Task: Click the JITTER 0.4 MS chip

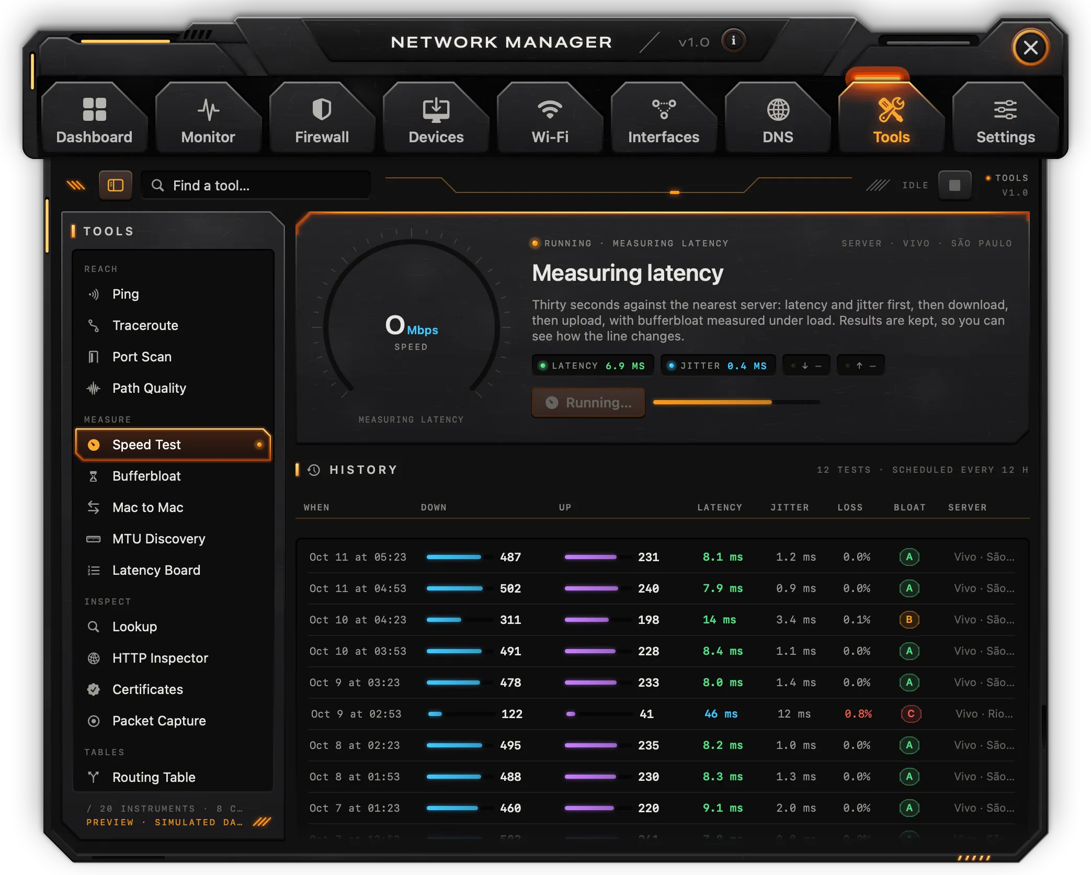Action: [718, 366]
